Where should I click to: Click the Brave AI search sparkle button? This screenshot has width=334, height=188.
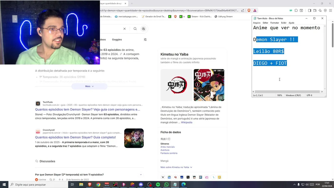coord(144,29)
